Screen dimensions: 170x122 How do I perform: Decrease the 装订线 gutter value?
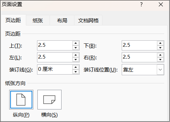click(76, 72)
